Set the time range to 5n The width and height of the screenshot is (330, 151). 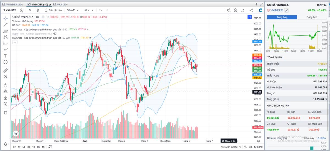tap(38, 147)
